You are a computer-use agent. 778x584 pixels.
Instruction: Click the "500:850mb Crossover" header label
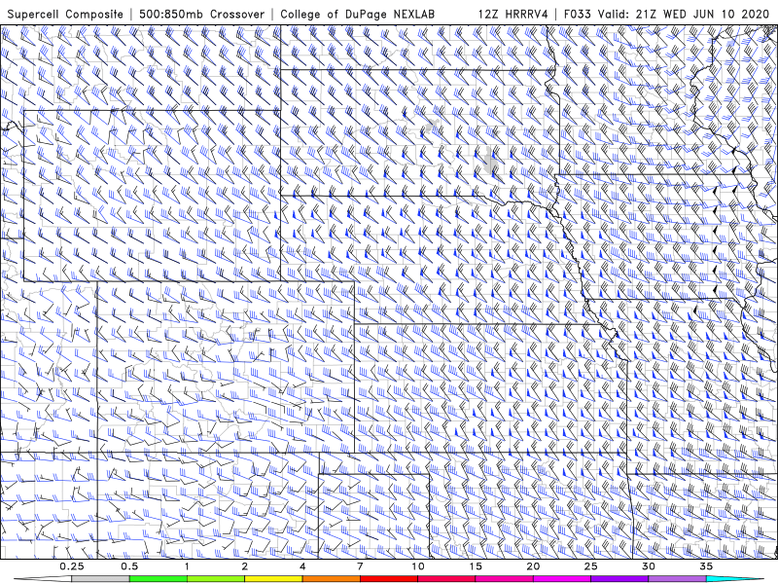click(x=201, y=14)
